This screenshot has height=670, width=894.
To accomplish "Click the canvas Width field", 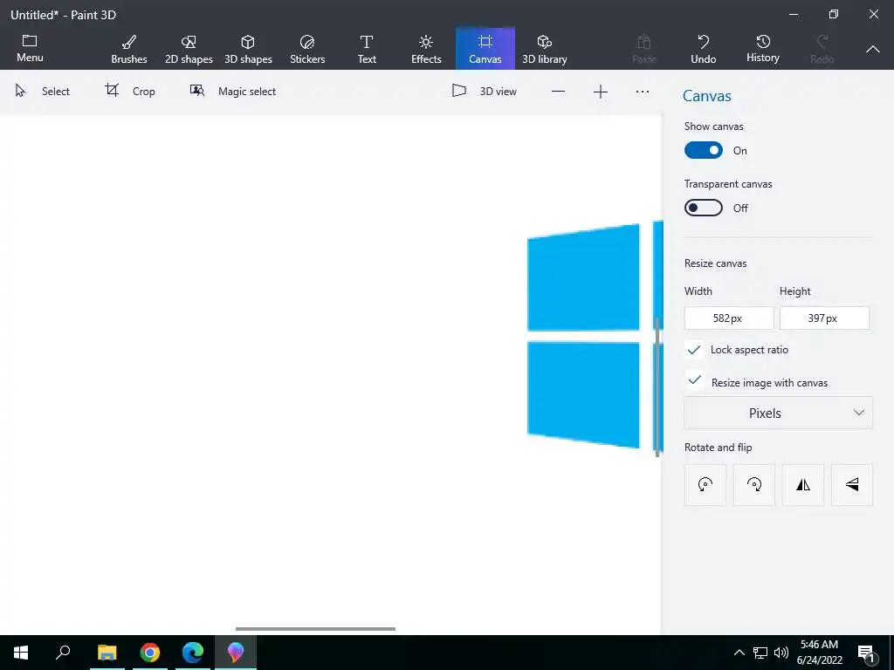I will (729, 318).
